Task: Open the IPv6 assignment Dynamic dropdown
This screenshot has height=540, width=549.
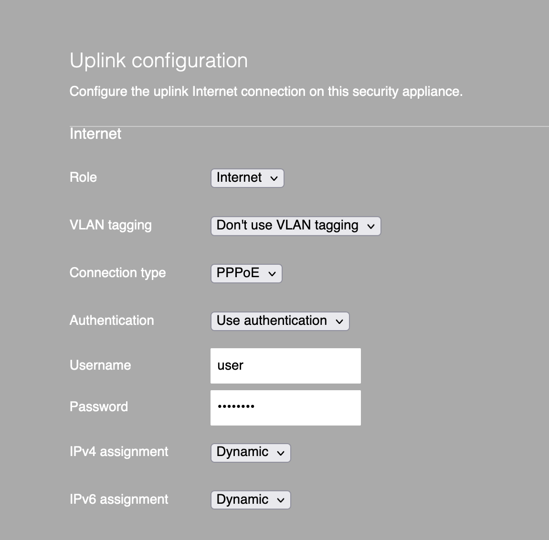Action: pos(251,500)
